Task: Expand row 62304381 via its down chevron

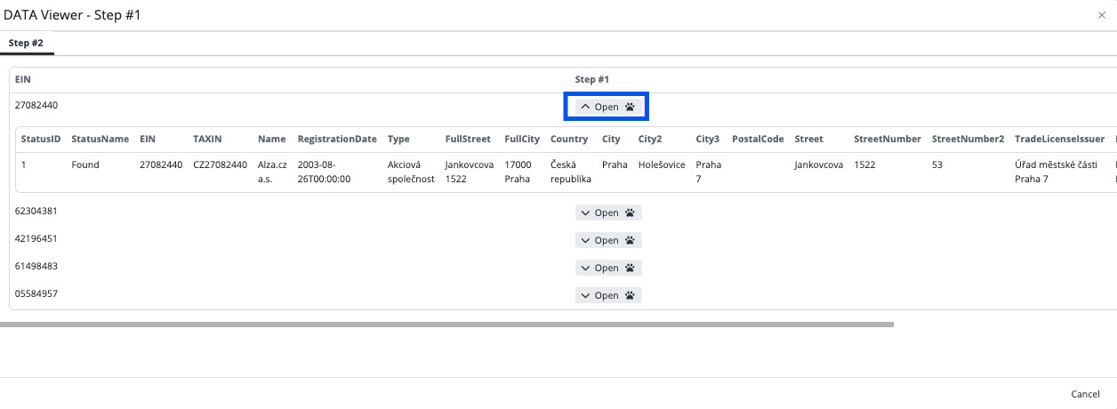Action: point(585,213)
